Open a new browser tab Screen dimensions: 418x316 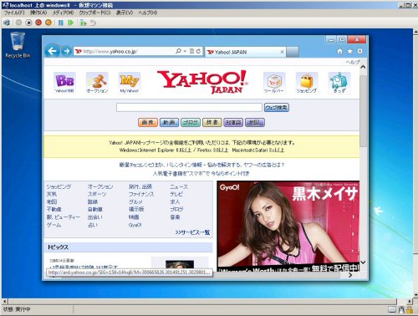293,52
